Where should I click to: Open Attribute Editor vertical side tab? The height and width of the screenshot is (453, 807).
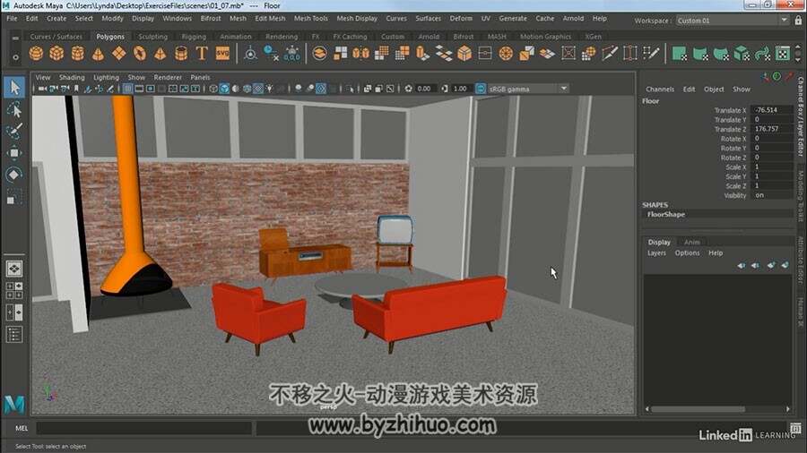pyautogui.click(x=801, y=260)
